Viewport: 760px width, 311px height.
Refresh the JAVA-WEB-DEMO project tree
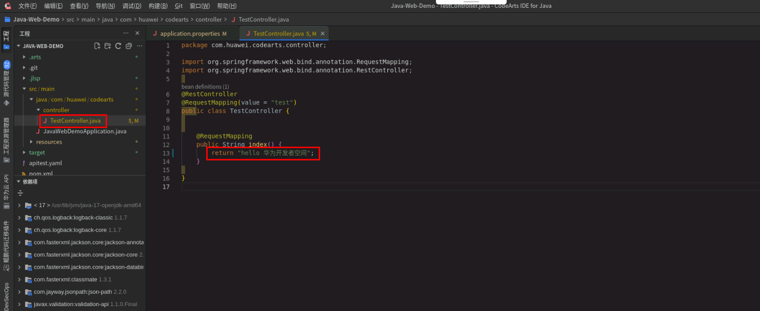pos(118,46)
